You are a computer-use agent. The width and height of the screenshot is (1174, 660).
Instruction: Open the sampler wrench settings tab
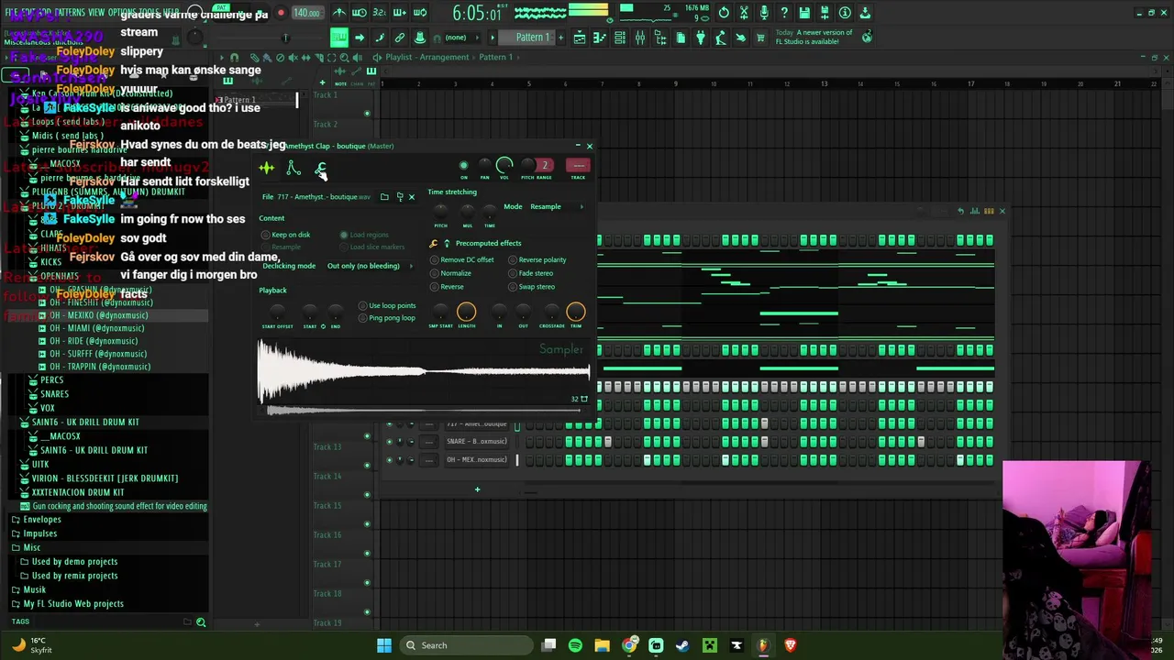(x=321, y=168)
